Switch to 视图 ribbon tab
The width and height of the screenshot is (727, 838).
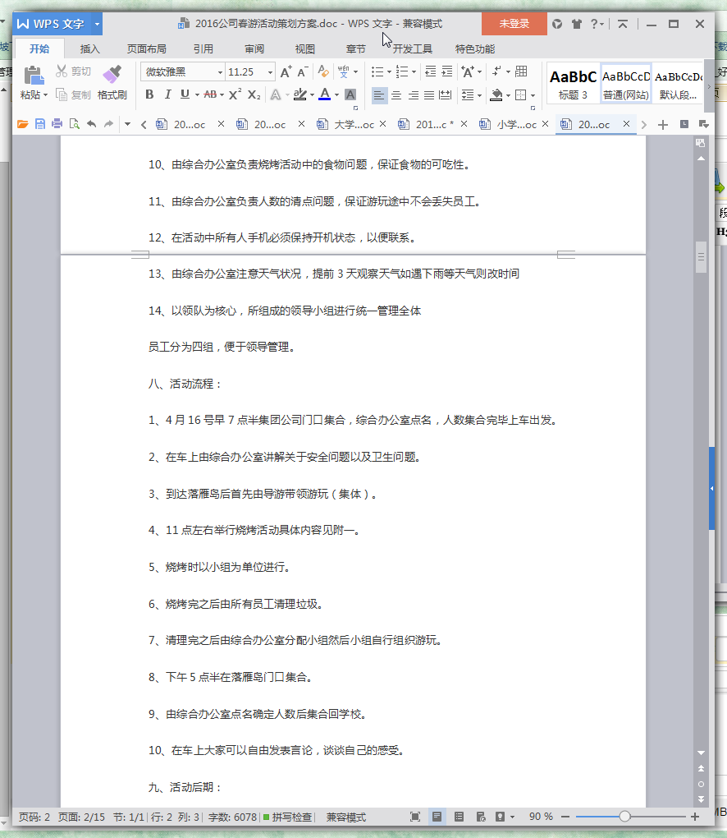(304, 49)
